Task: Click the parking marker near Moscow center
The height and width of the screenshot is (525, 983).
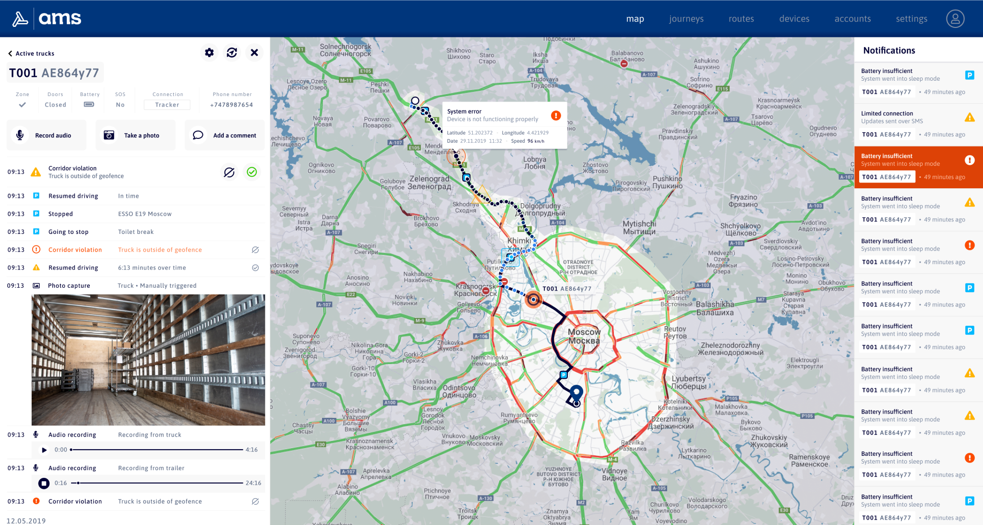Action: 564,375
